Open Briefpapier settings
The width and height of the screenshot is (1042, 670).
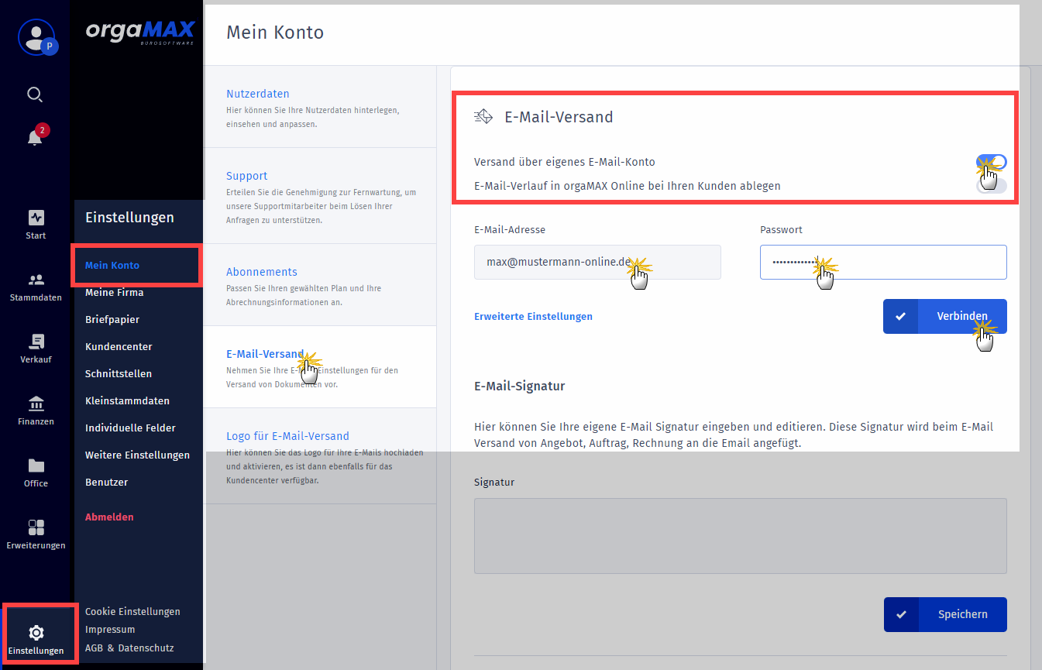point(112,320)
